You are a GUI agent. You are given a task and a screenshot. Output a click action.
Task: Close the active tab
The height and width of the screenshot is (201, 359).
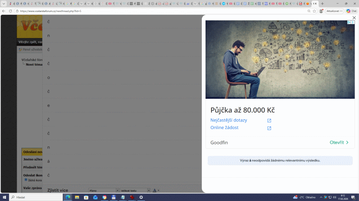point(315,4)
